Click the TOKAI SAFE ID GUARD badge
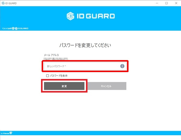181x140 pixels. (x=15, y=29)
